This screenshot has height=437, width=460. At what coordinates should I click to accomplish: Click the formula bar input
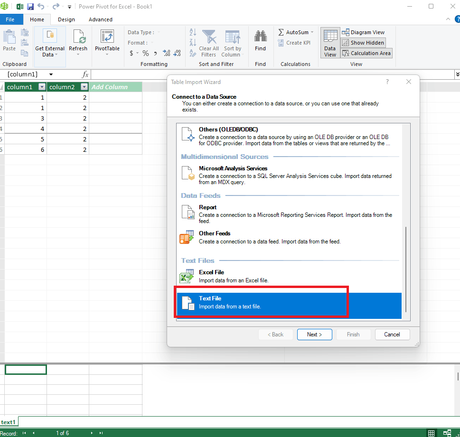(273, 74)
